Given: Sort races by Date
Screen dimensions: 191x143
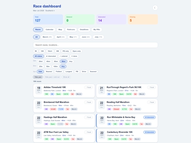Looking at the screenshot, I should point(40,71).
